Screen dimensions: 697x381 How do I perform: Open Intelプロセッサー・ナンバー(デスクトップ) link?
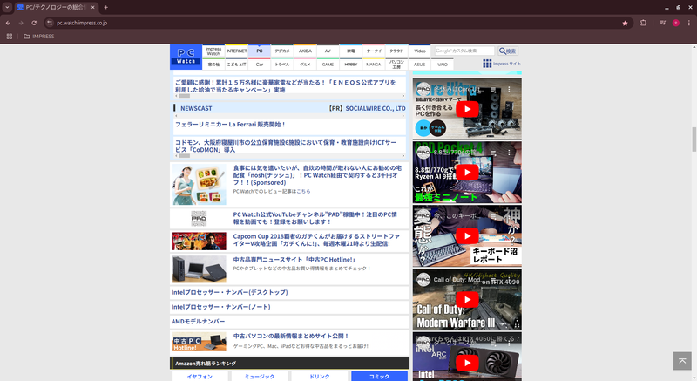coord(229,292)
